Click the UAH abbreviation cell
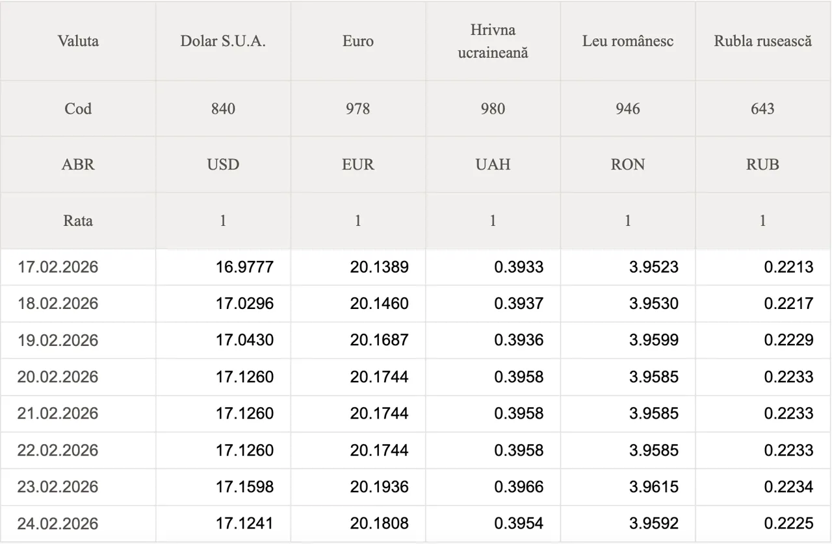Image resolution: width=832 pixels, height=544 pixels. click(x=493, y=164)
